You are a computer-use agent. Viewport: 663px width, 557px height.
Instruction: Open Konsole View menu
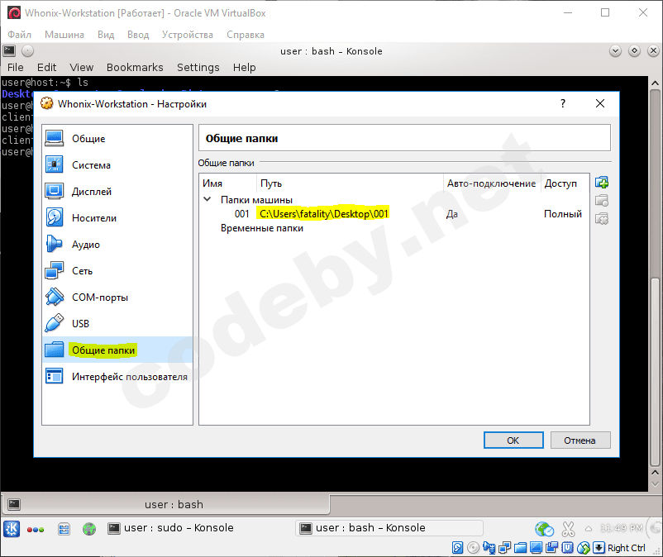tap(82, 68)
